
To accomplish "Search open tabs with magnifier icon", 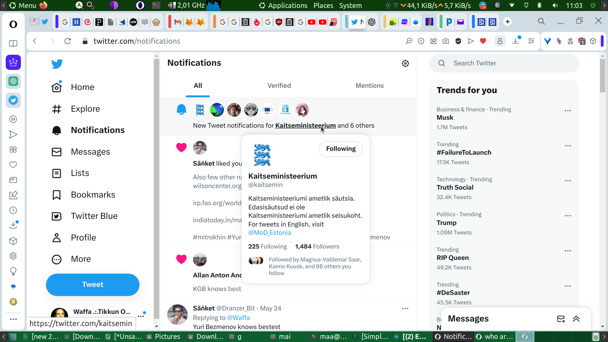I will coord(541,21).
